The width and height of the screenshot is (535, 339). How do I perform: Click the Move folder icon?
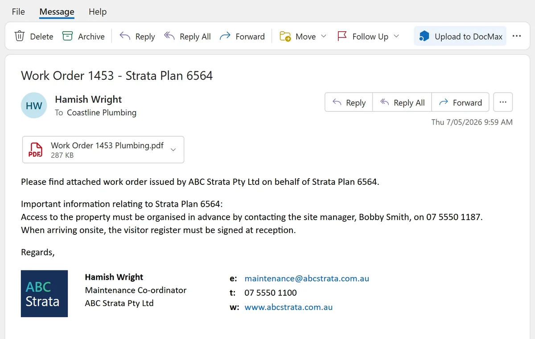pos(285,36)
